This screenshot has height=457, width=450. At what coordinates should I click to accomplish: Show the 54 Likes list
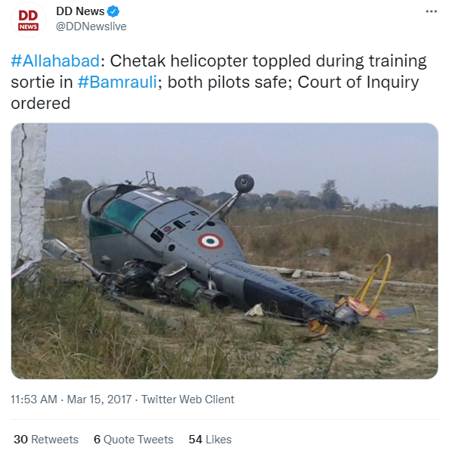click(210, 440)
